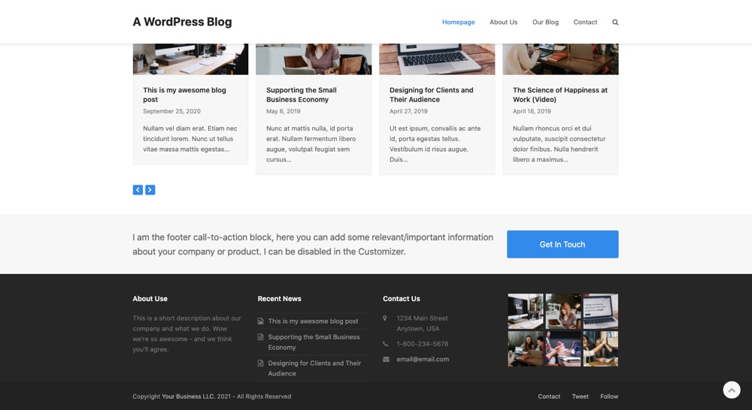Open 'Supporting the Small Business Economy' card title

pyautogui.click(x=302, y=95)
